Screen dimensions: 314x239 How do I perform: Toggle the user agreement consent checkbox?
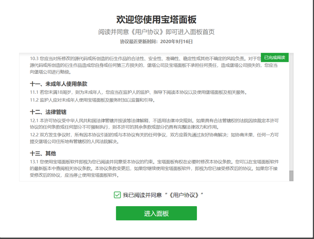[117, 195]
